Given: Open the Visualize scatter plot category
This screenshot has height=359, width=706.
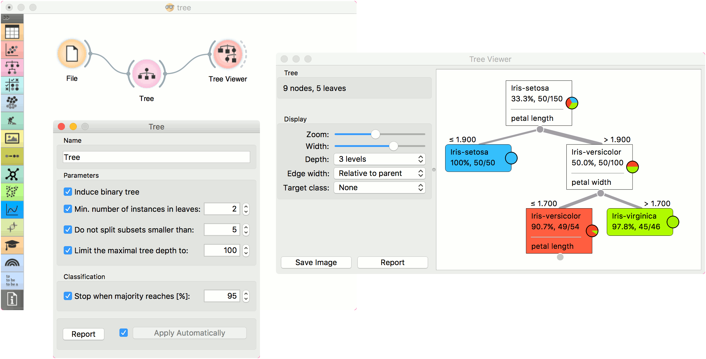Looking at the screenshot, I should (12, 50).
